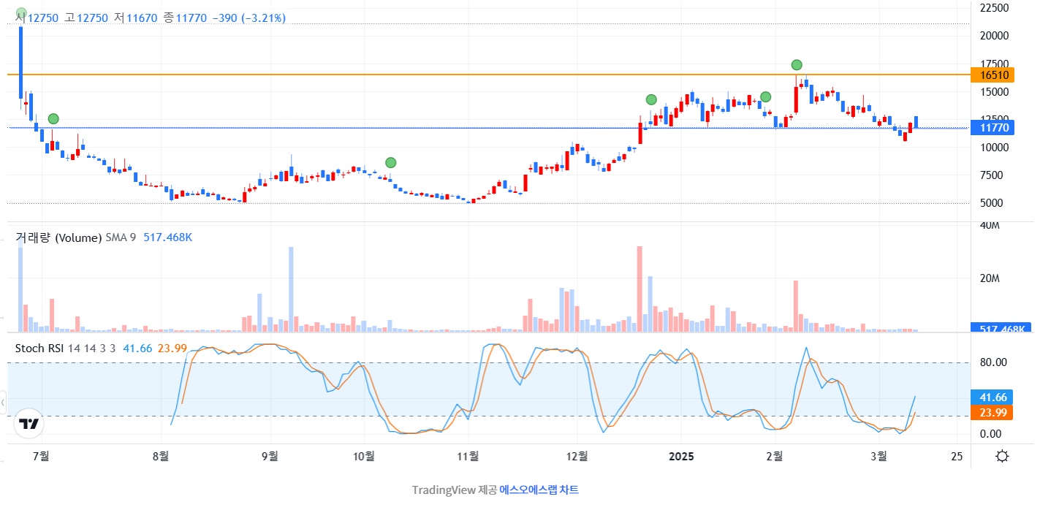Click the '25' time axis label
Image resolution: width=1040 pixels, height=510 pixels.
(x=957, y=456)
